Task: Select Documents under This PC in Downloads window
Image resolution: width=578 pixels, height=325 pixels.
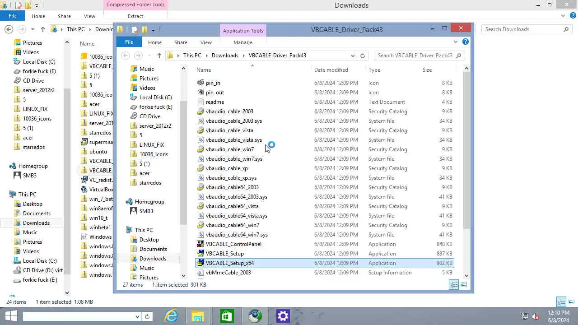Action: (37, 214)
